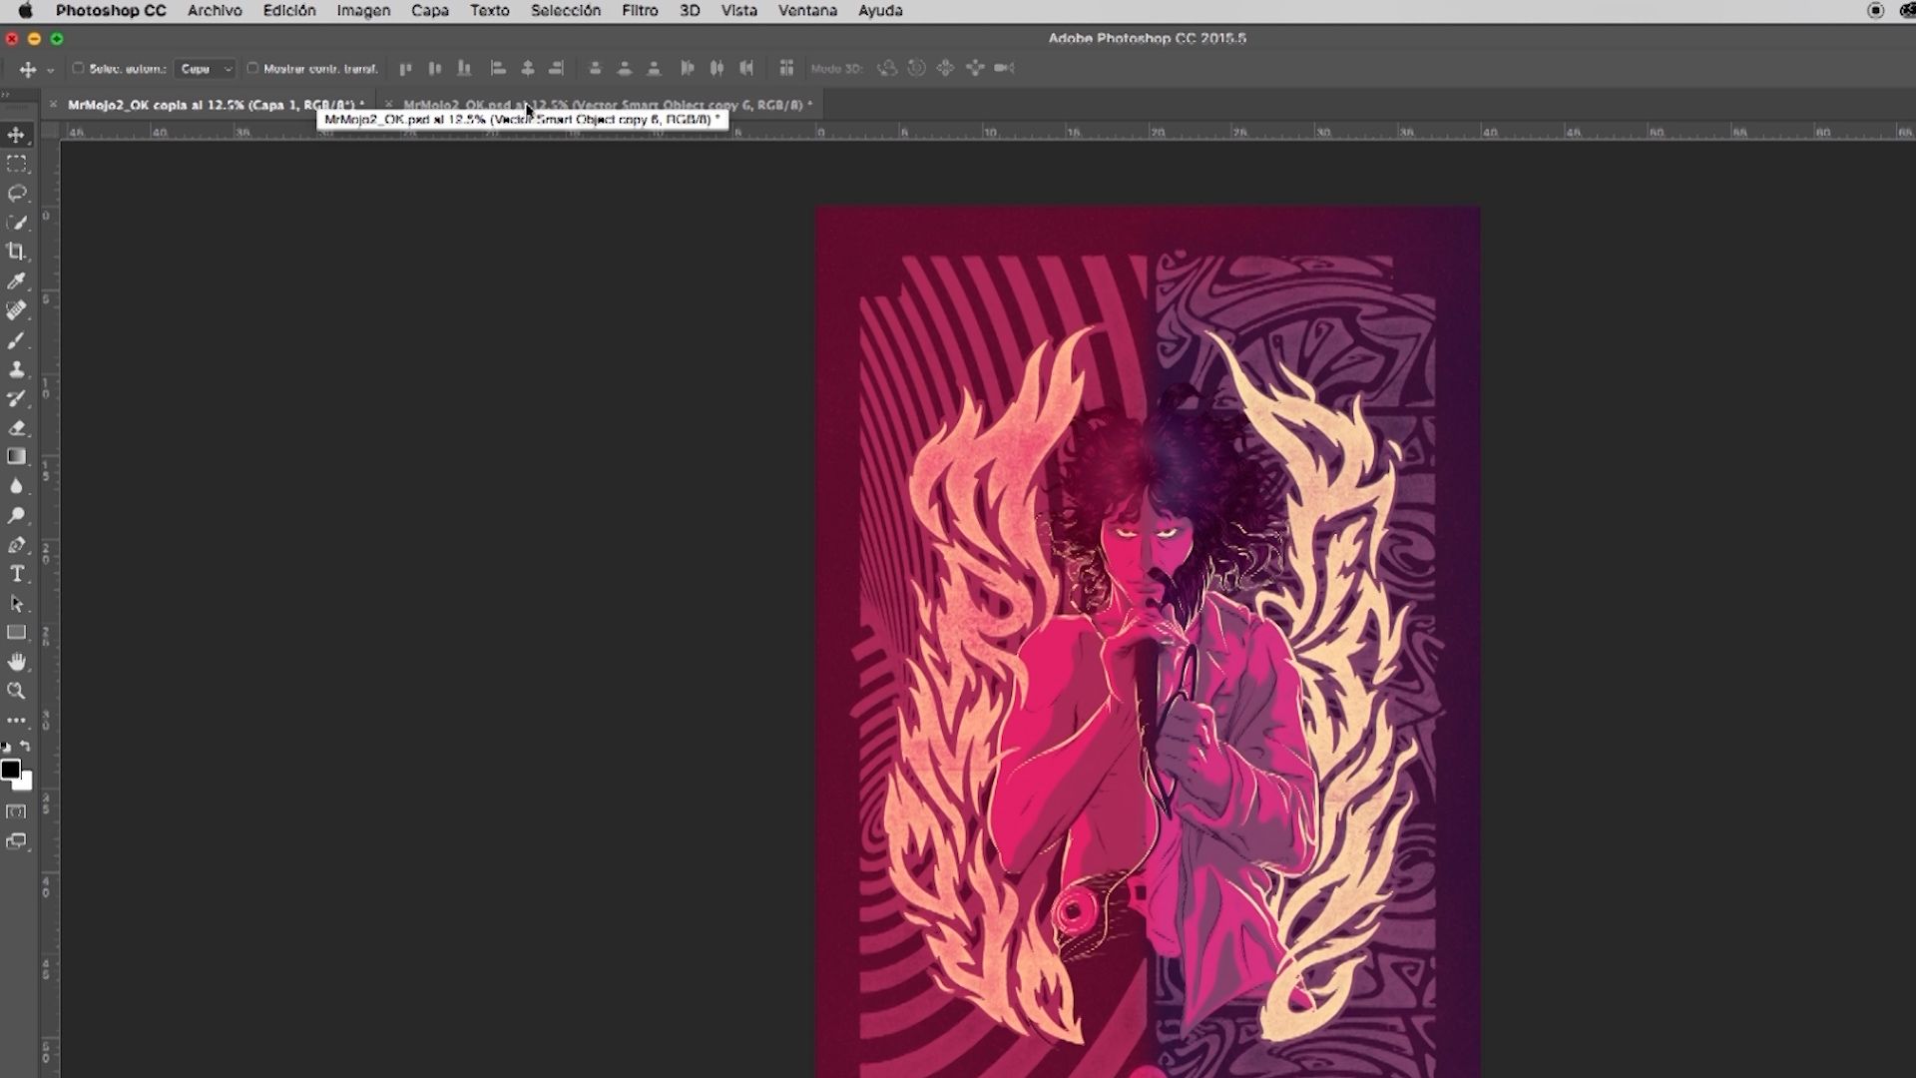Choose the Clone Stamp tool

point(17,369)
